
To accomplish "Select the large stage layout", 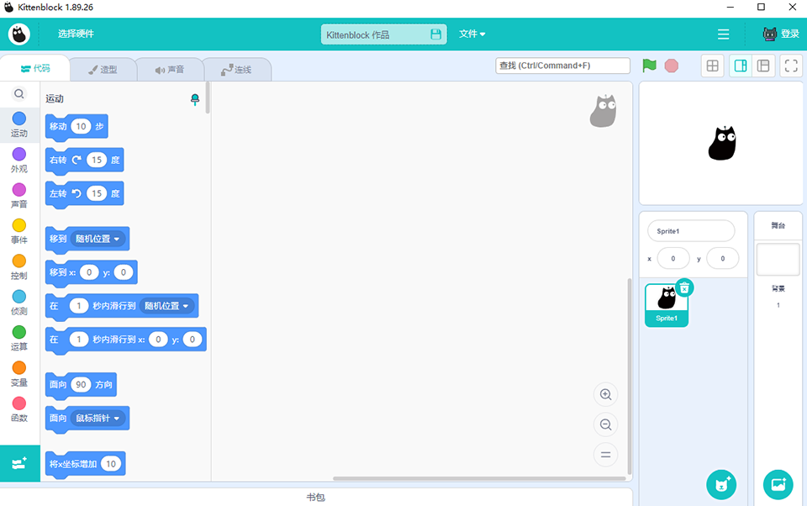I will pos(763,66).
